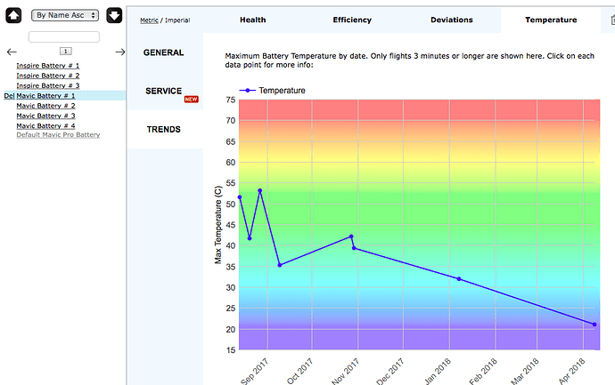Go to next page with right arrow
Viewport: 615px width, 385px height.
click(x=120, y=52)
